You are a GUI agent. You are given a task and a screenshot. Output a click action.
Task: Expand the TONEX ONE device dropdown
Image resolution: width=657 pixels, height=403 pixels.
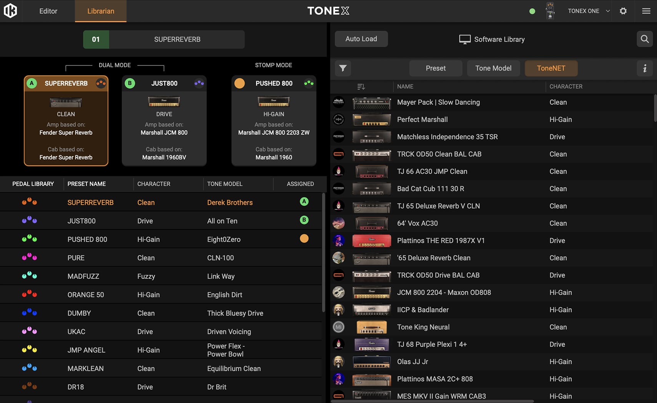(x=607, y=11)
